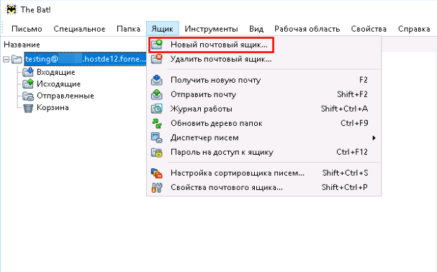Click the New mailbox icon in Ящик menu
The image size is (437, 272).
[157, 45]
